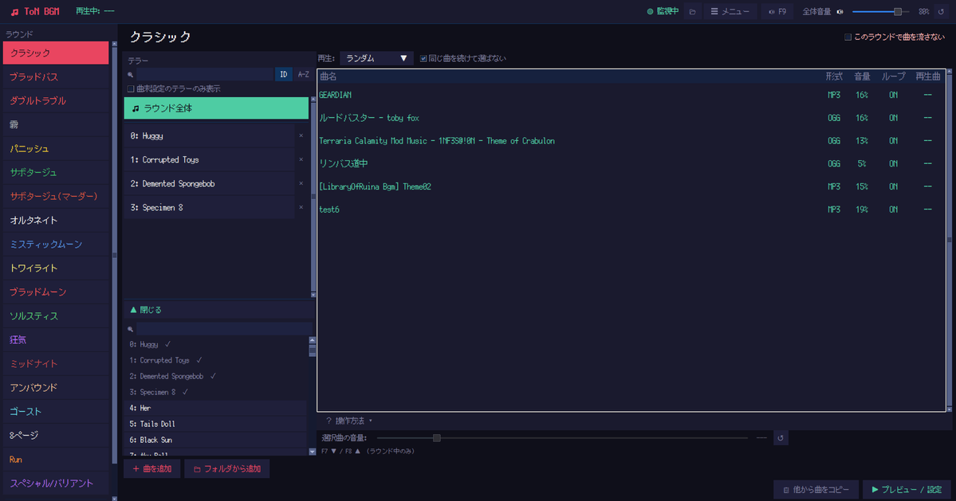Sort terrors using the ID button
956x501 pixels.
[284, 74]
